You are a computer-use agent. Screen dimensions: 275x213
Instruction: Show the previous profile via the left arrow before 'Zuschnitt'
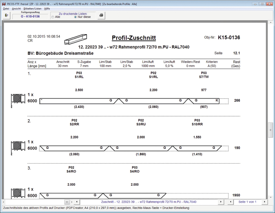[x=76, y=202]
